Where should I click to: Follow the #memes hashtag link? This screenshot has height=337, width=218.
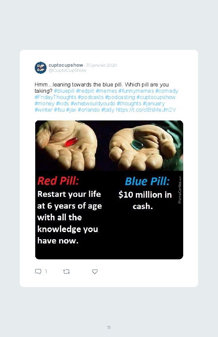[106, 91]
